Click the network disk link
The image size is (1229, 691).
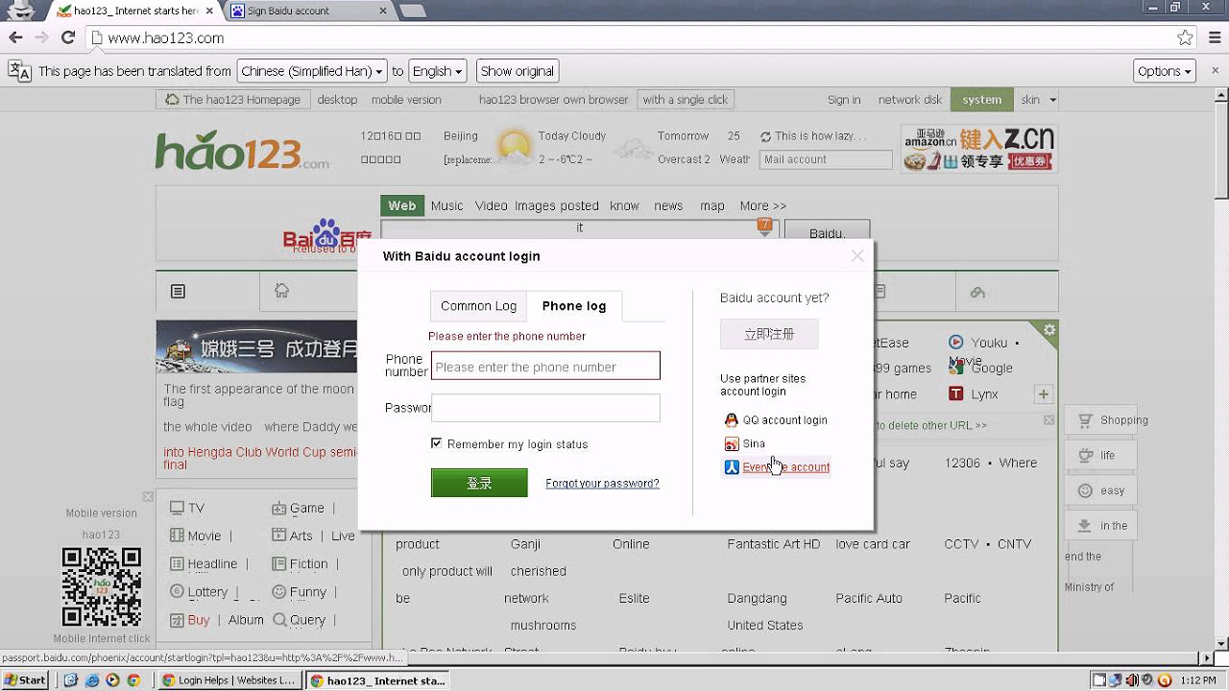(x=910, y=99)
